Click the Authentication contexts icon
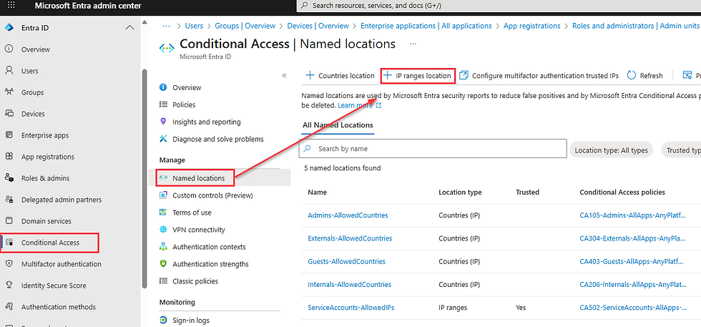701x327 pixels. pyautogui.click(x=163, y=247)
